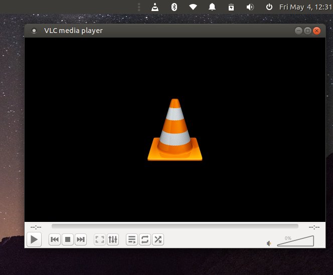This screenshot has width=333, height=275.
Task: Open the calendar from the date and time
Action: click(306, 7)
